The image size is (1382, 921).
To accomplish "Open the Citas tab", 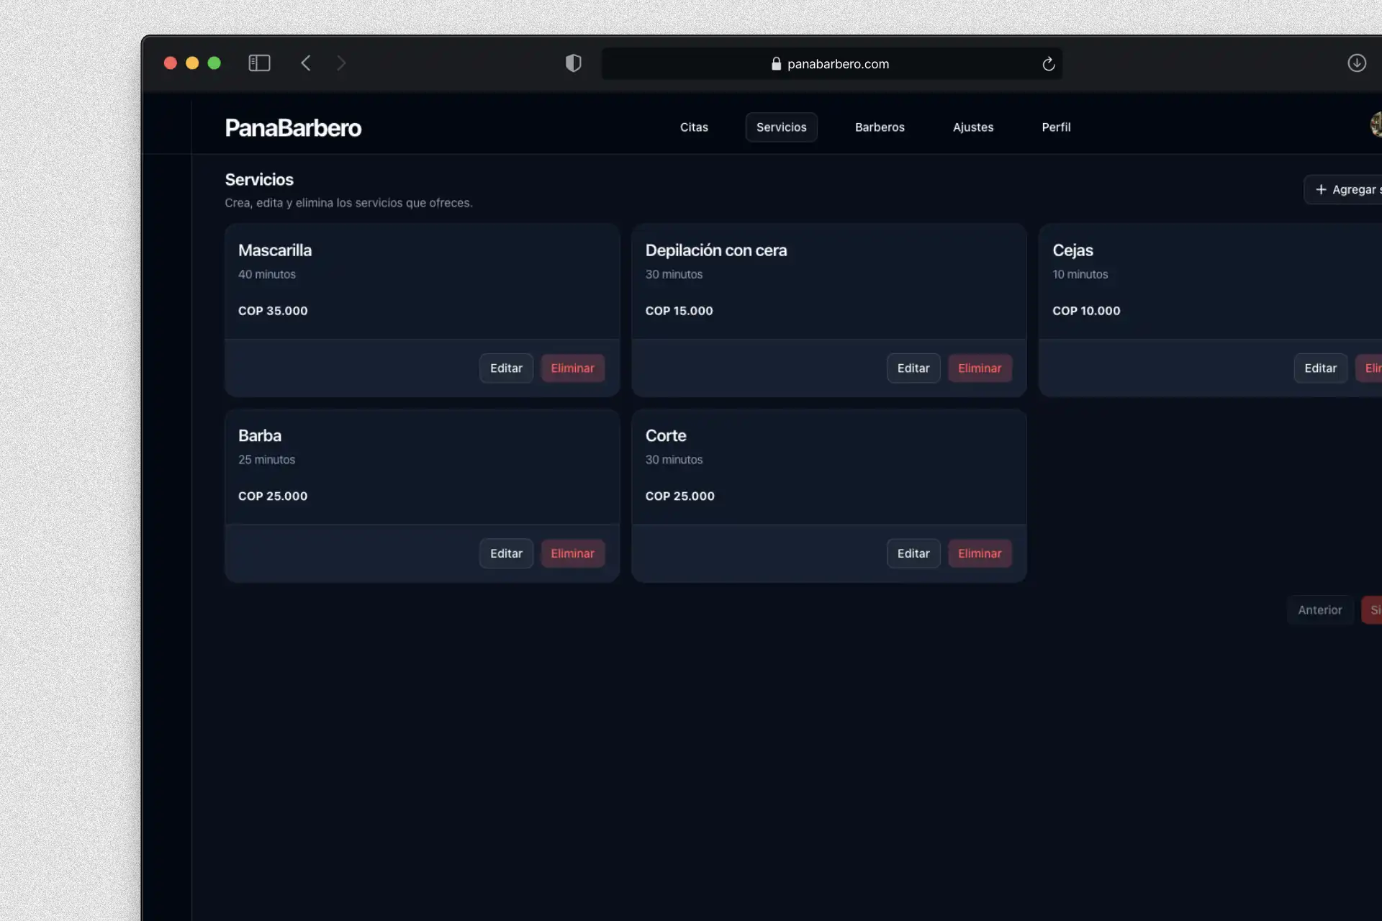I will pos(694,127).
